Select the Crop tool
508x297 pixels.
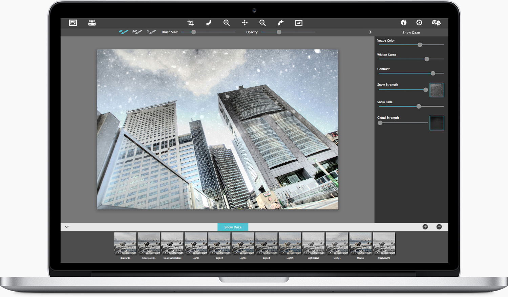point(190,23)
